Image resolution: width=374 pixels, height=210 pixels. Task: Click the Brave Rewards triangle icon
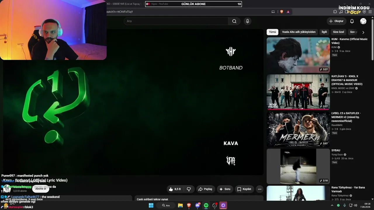[x=288, y=12]
